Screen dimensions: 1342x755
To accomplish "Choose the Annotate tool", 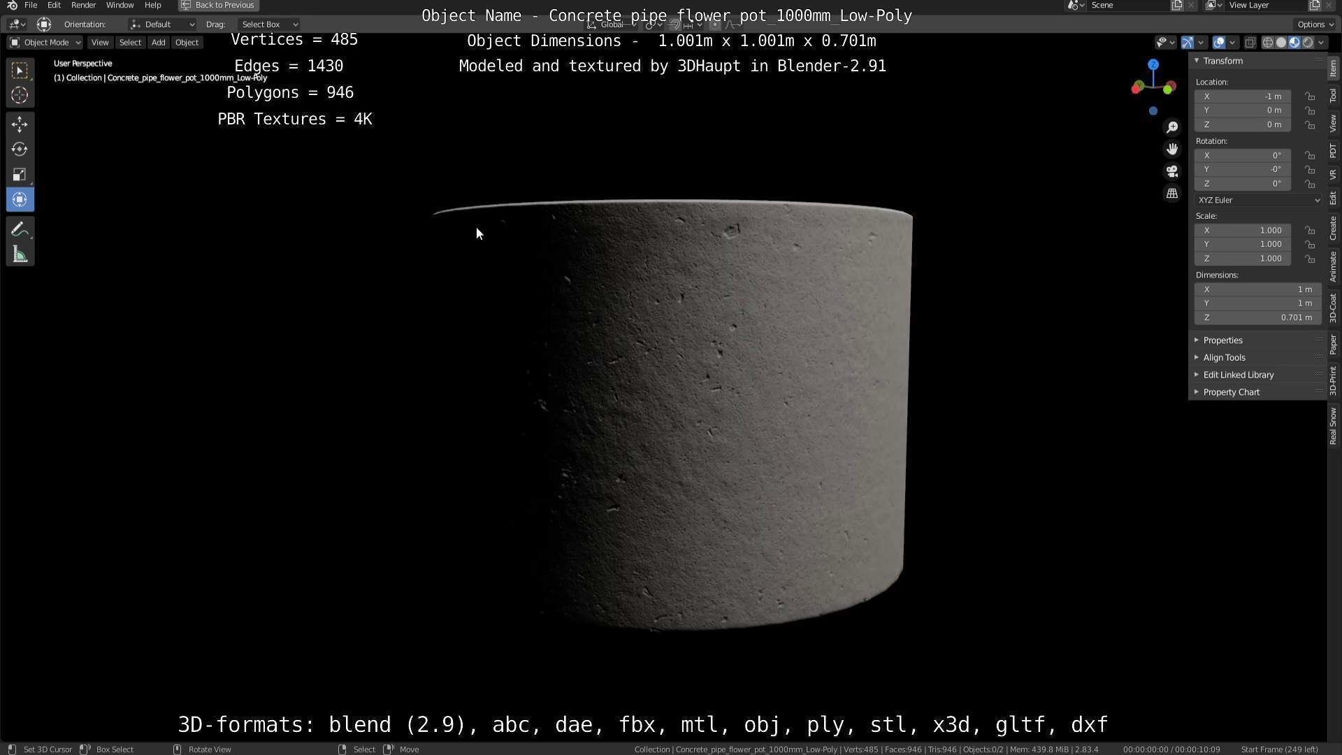I will click(x=20, y=229).
